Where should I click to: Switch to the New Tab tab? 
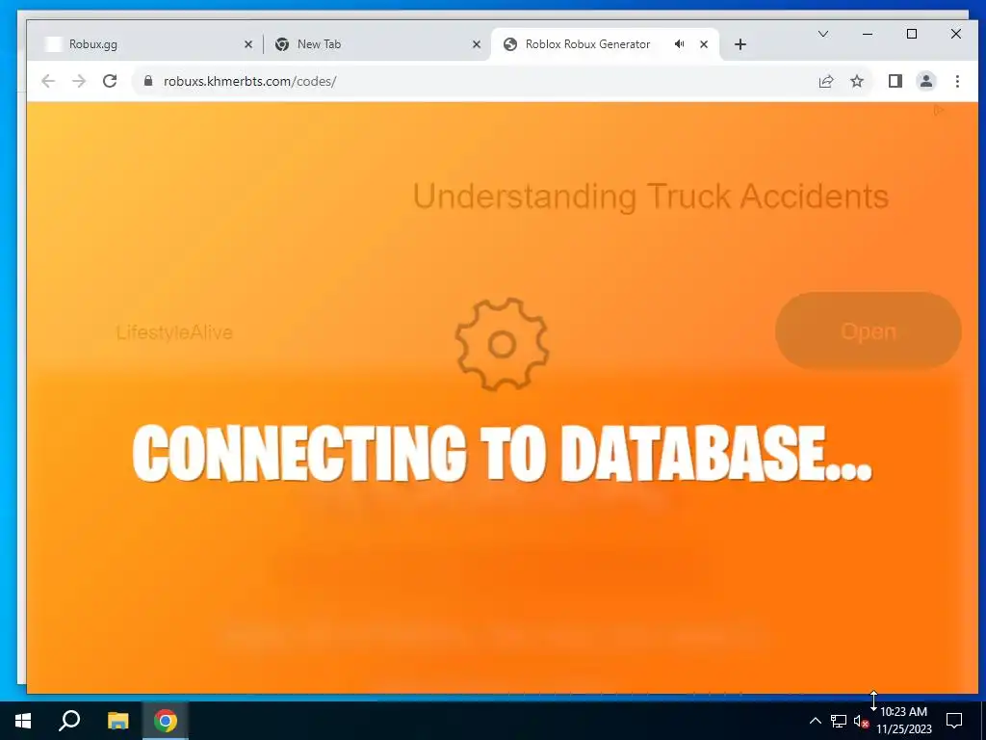376,44
